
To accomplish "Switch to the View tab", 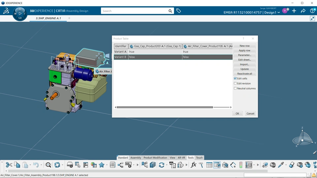I will 172,158.
